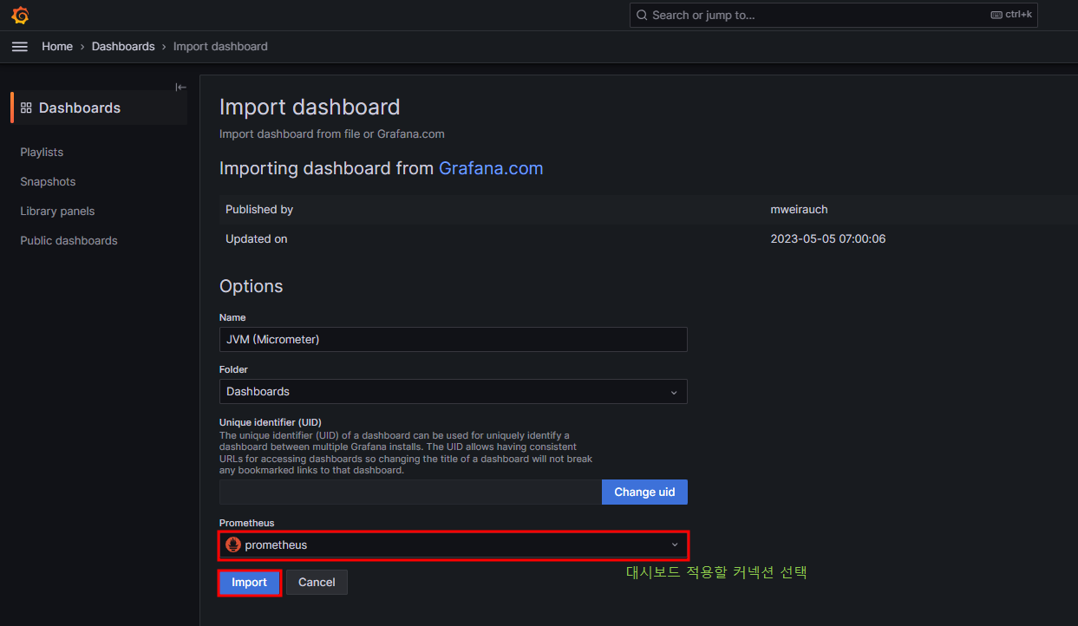
Task: Click the search magnifier icon
Action: pyautogui.click(x=642, y=16)
